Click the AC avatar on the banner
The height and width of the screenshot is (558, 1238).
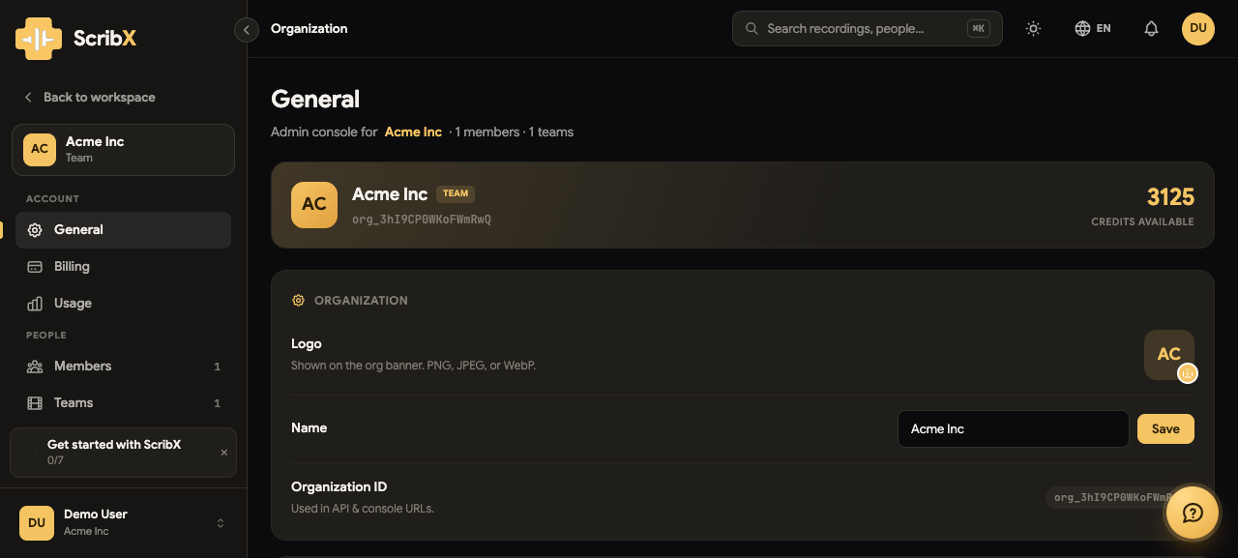click(314, 205)
